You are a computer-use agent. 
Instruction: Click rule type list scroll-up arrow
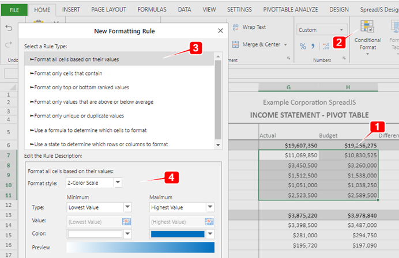pyautogui.click(x=218, y=56)
